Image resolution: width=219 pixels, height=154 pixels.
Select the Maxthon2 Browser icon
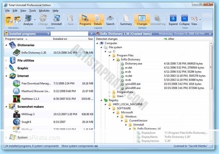pos(16,91)
